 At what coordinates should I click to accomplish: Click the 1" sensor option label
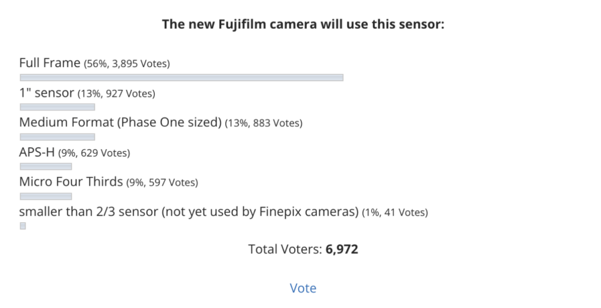(x=46, y=92)
